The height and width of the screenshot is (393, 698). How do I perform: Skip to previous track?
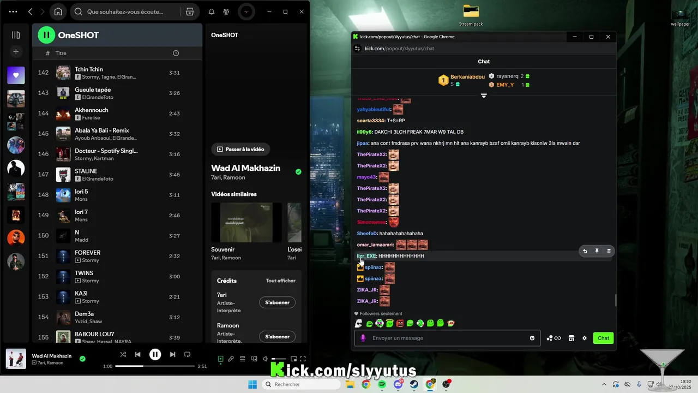[x=138, y=354]
